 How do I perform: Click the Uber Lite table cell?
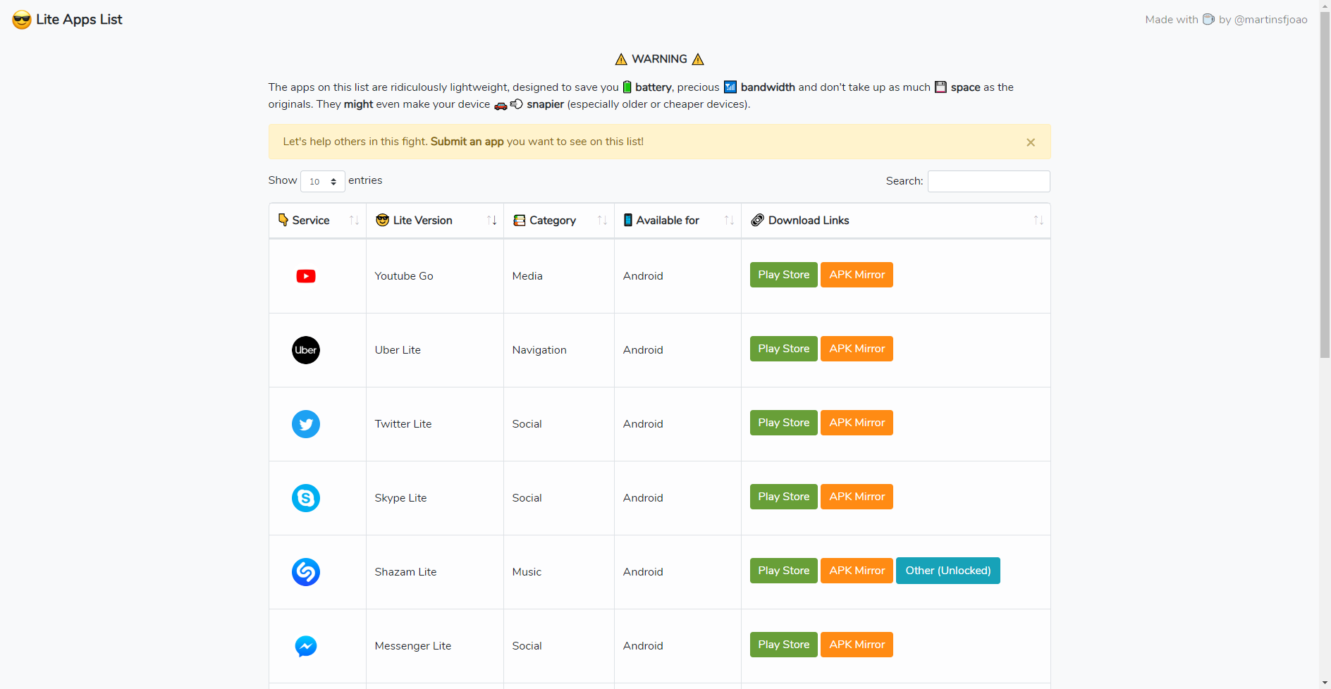point(434,350)
